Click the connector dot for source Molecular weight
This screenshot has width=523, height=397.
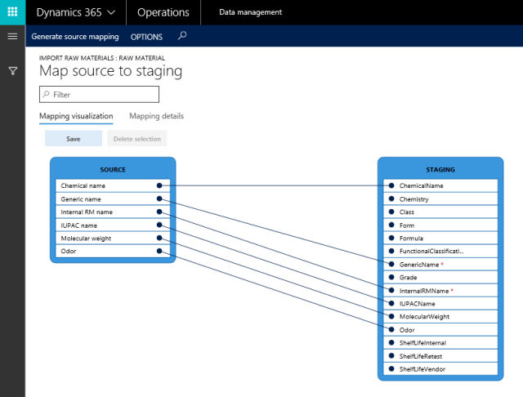point(160,238)
